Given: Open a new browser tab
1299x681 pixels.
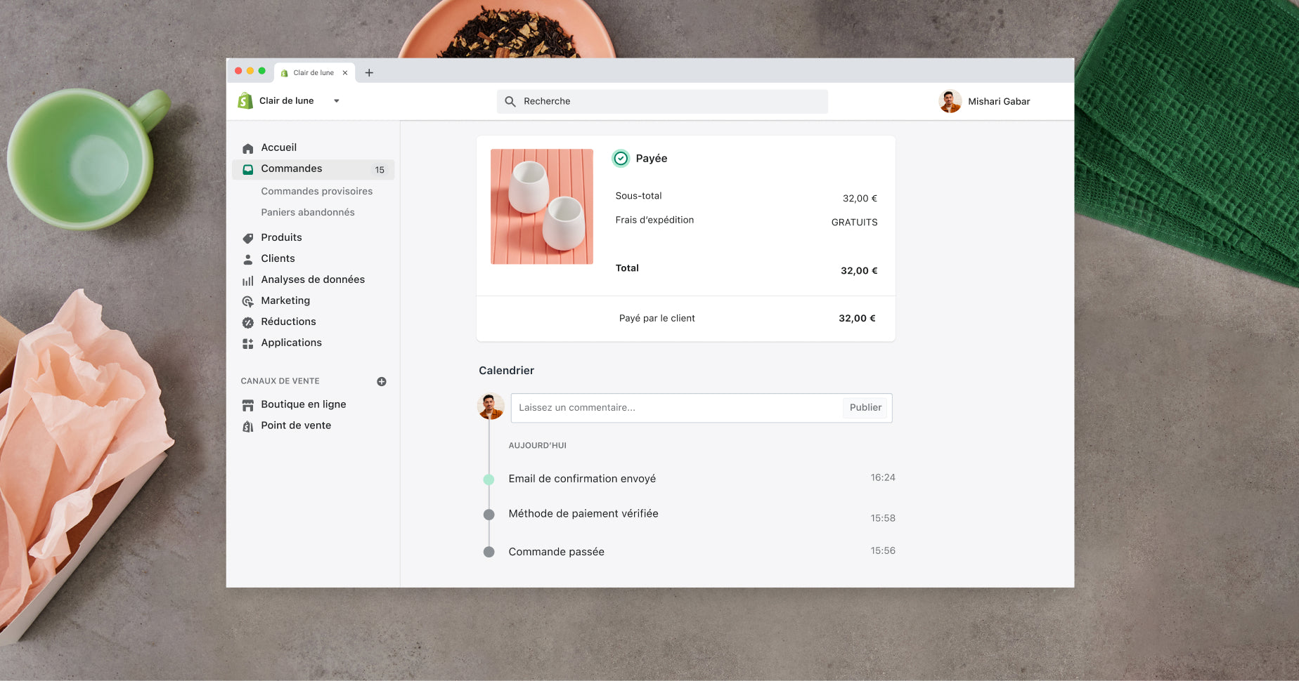Looking at the screenshot, I should [368, 72].
